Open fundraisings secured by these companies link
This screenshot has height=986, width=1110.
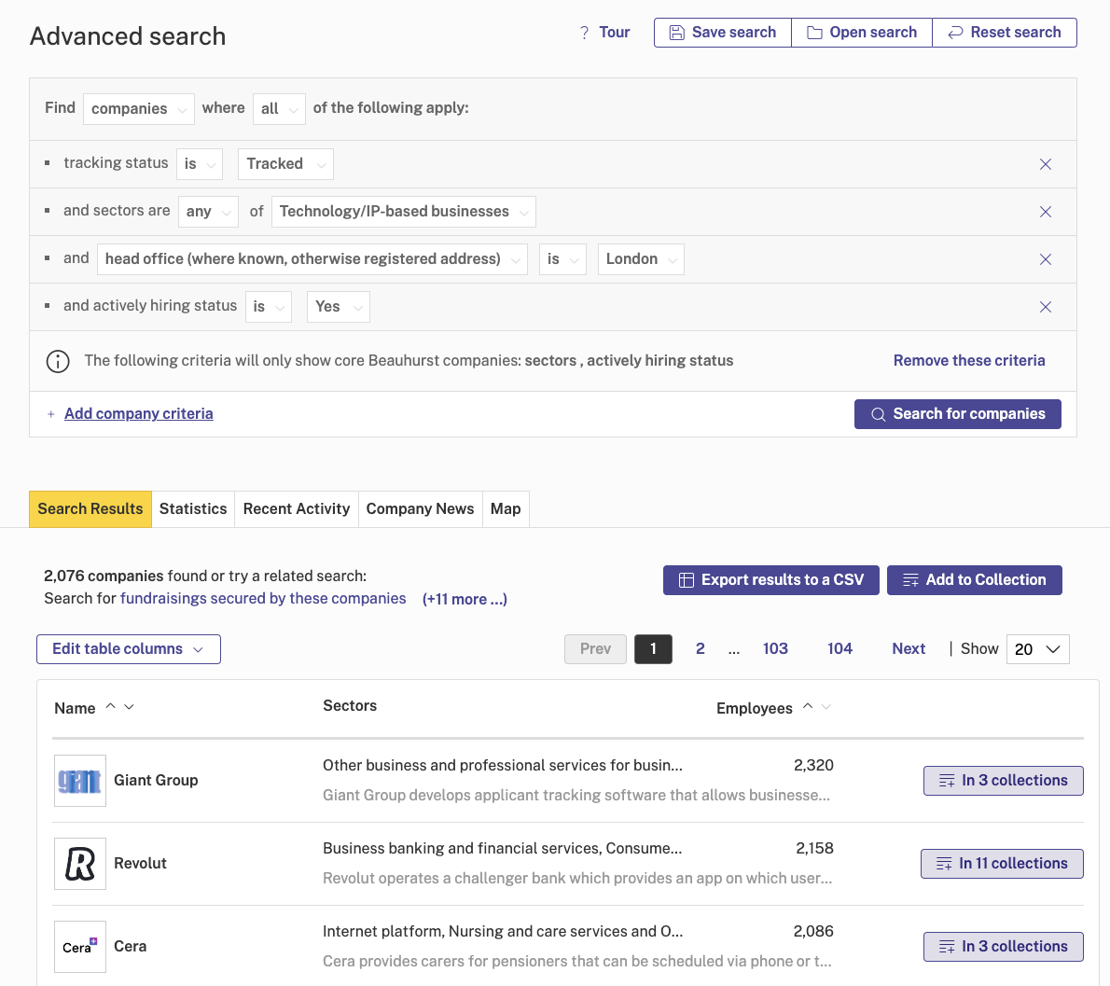click(263, 599)
